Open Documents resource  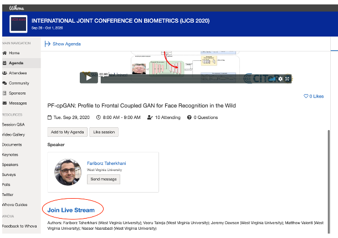pos(12,145)
